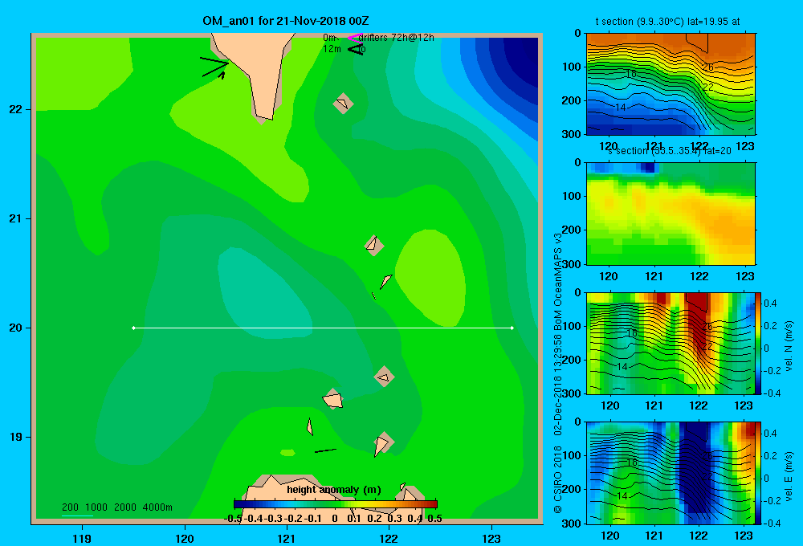Open the eastward velocity section plot
The height and width of the screenshot is (546, 803).
(x=671, y=473)
